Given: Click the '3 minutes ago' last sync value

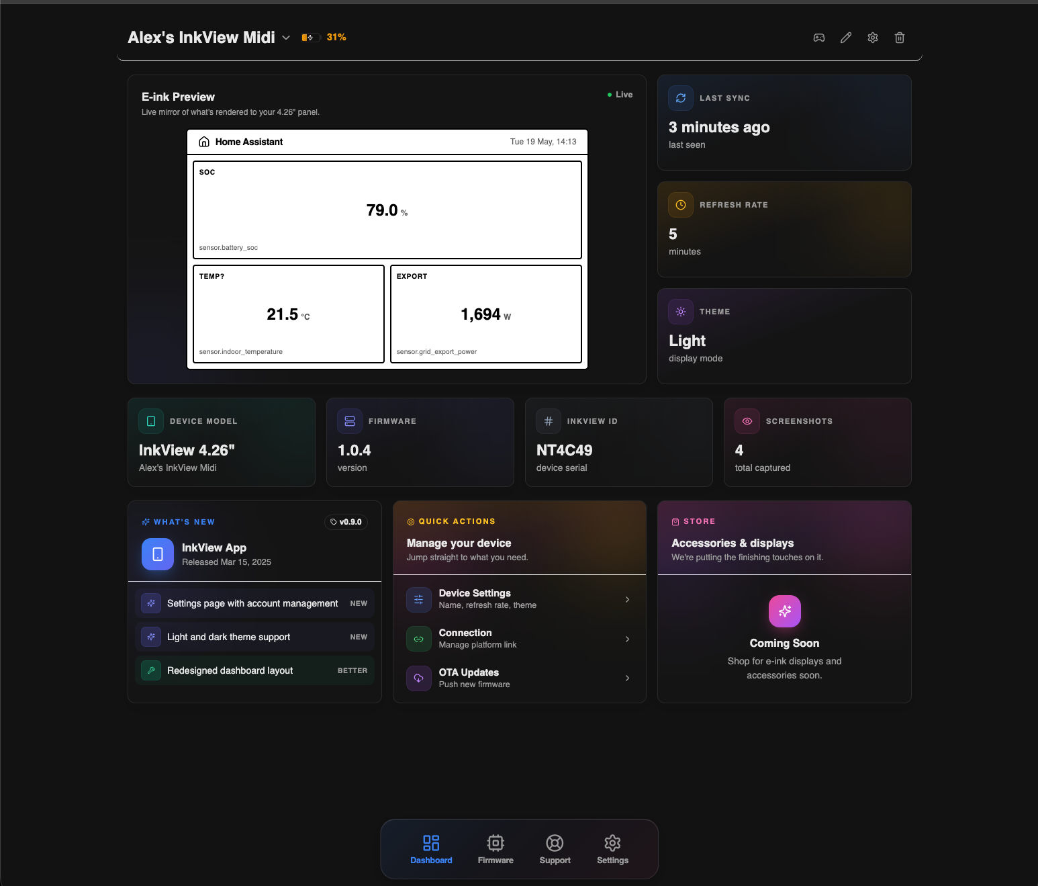Looking at the screenshot, I should click(719, 127).
